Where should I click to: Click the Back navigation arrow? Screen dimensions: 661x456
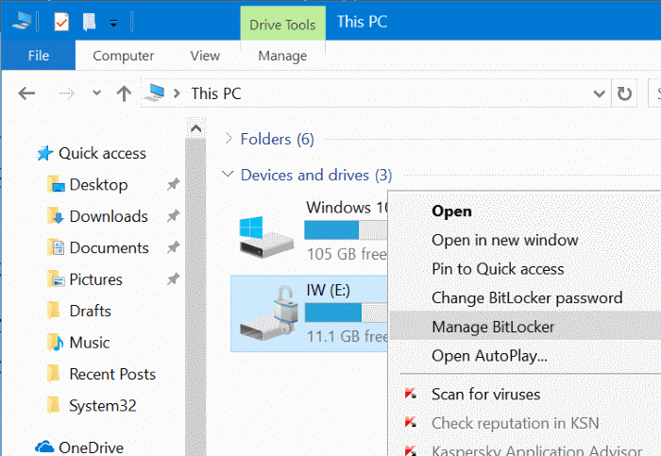(x=26, y=93)
